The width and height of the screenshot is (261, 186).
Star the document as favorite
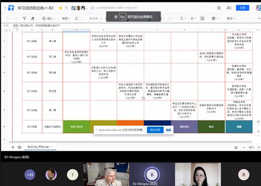coord(60,8)
